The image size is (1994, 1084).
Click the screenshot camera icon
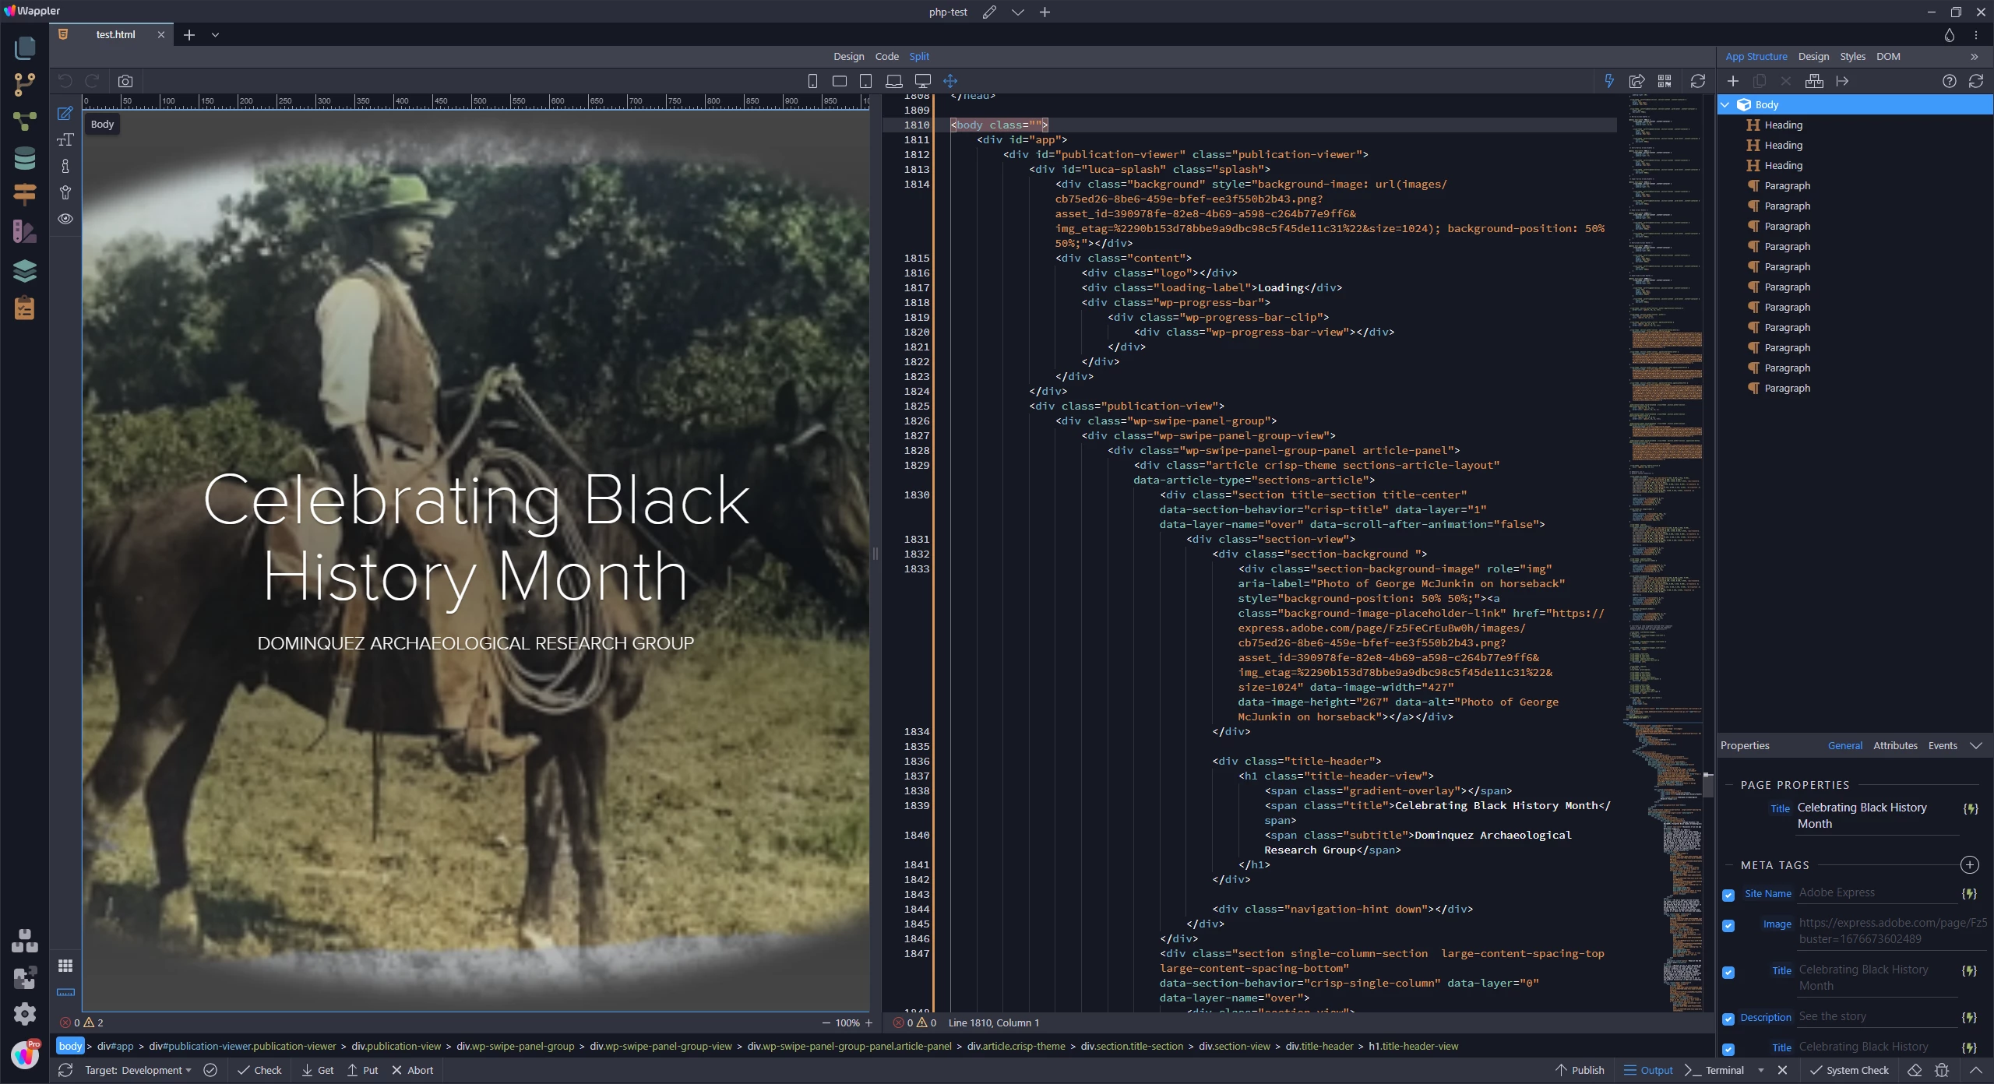click(125, 81)
